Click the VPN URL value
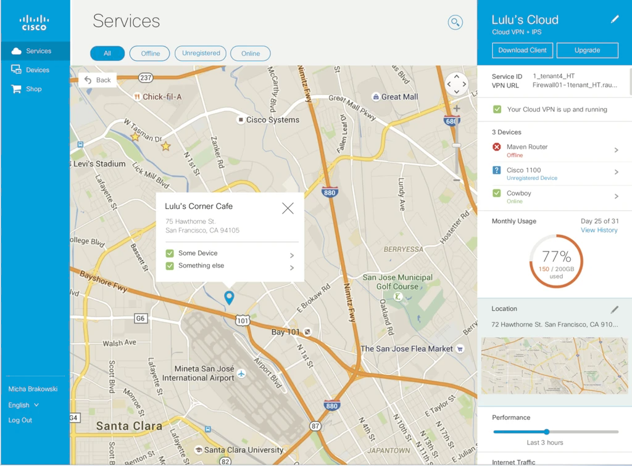The width and height of the screenshot is (632, 466). [575, 85]
